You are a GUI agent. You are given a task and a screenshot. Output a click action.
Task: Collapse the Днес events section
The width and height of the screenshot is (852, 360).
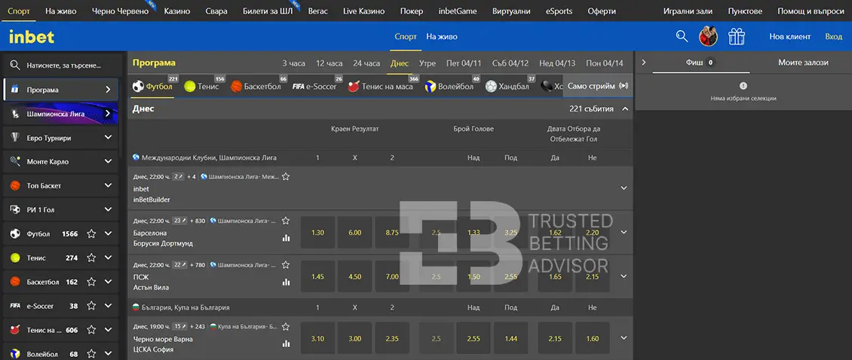[x=625, y=108]
